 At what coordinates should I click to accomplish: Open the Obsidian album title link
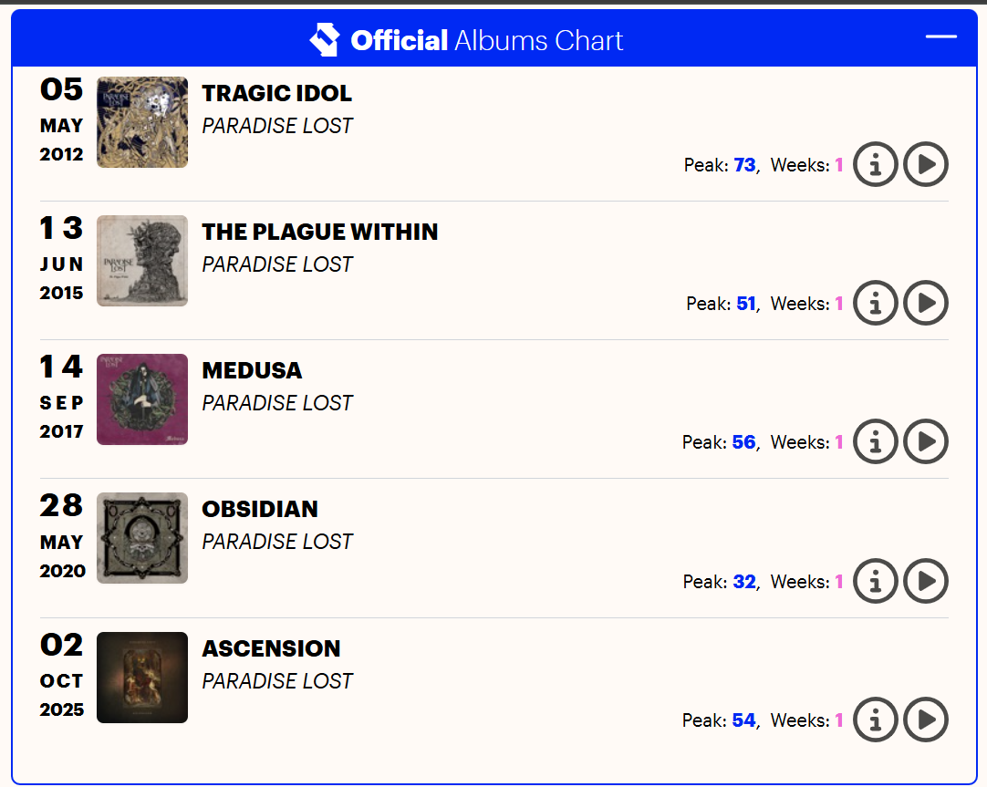(x=260, y=509)
